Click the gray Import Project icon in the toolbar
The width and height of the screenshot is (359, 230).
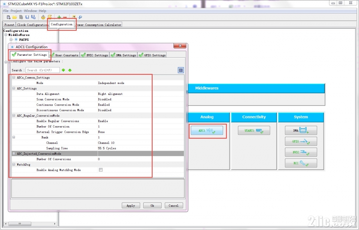click(21, 17)
